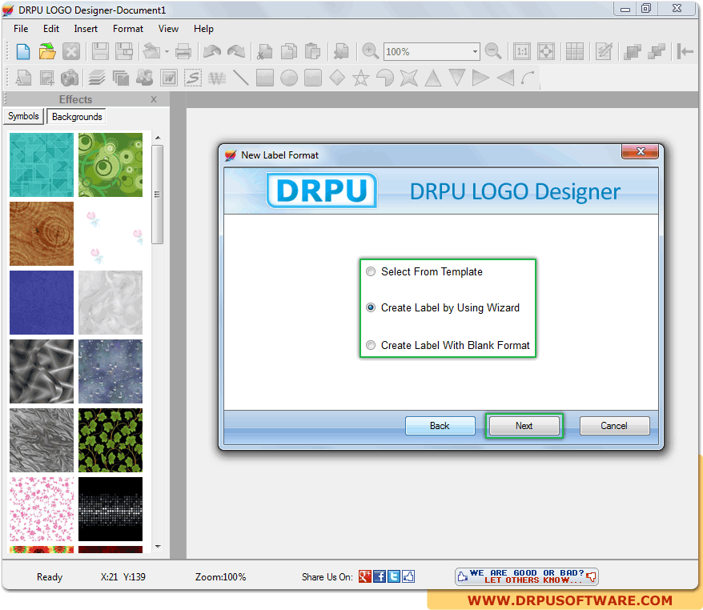This screenshot has height=610, width=703.
Task: Select the Text tool icon
Action: (x=23, y=78)
